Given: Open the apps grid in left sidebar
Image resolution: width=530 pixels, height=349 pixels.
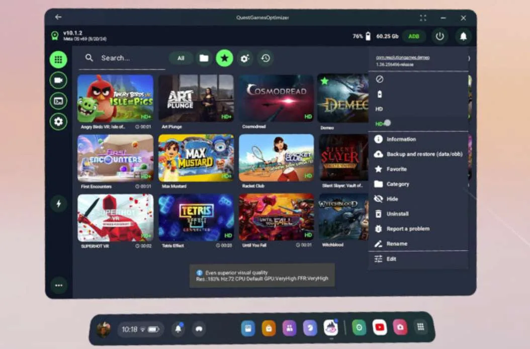Looking at the screenshot, I should pyautogui.click(x=58, y=59).
